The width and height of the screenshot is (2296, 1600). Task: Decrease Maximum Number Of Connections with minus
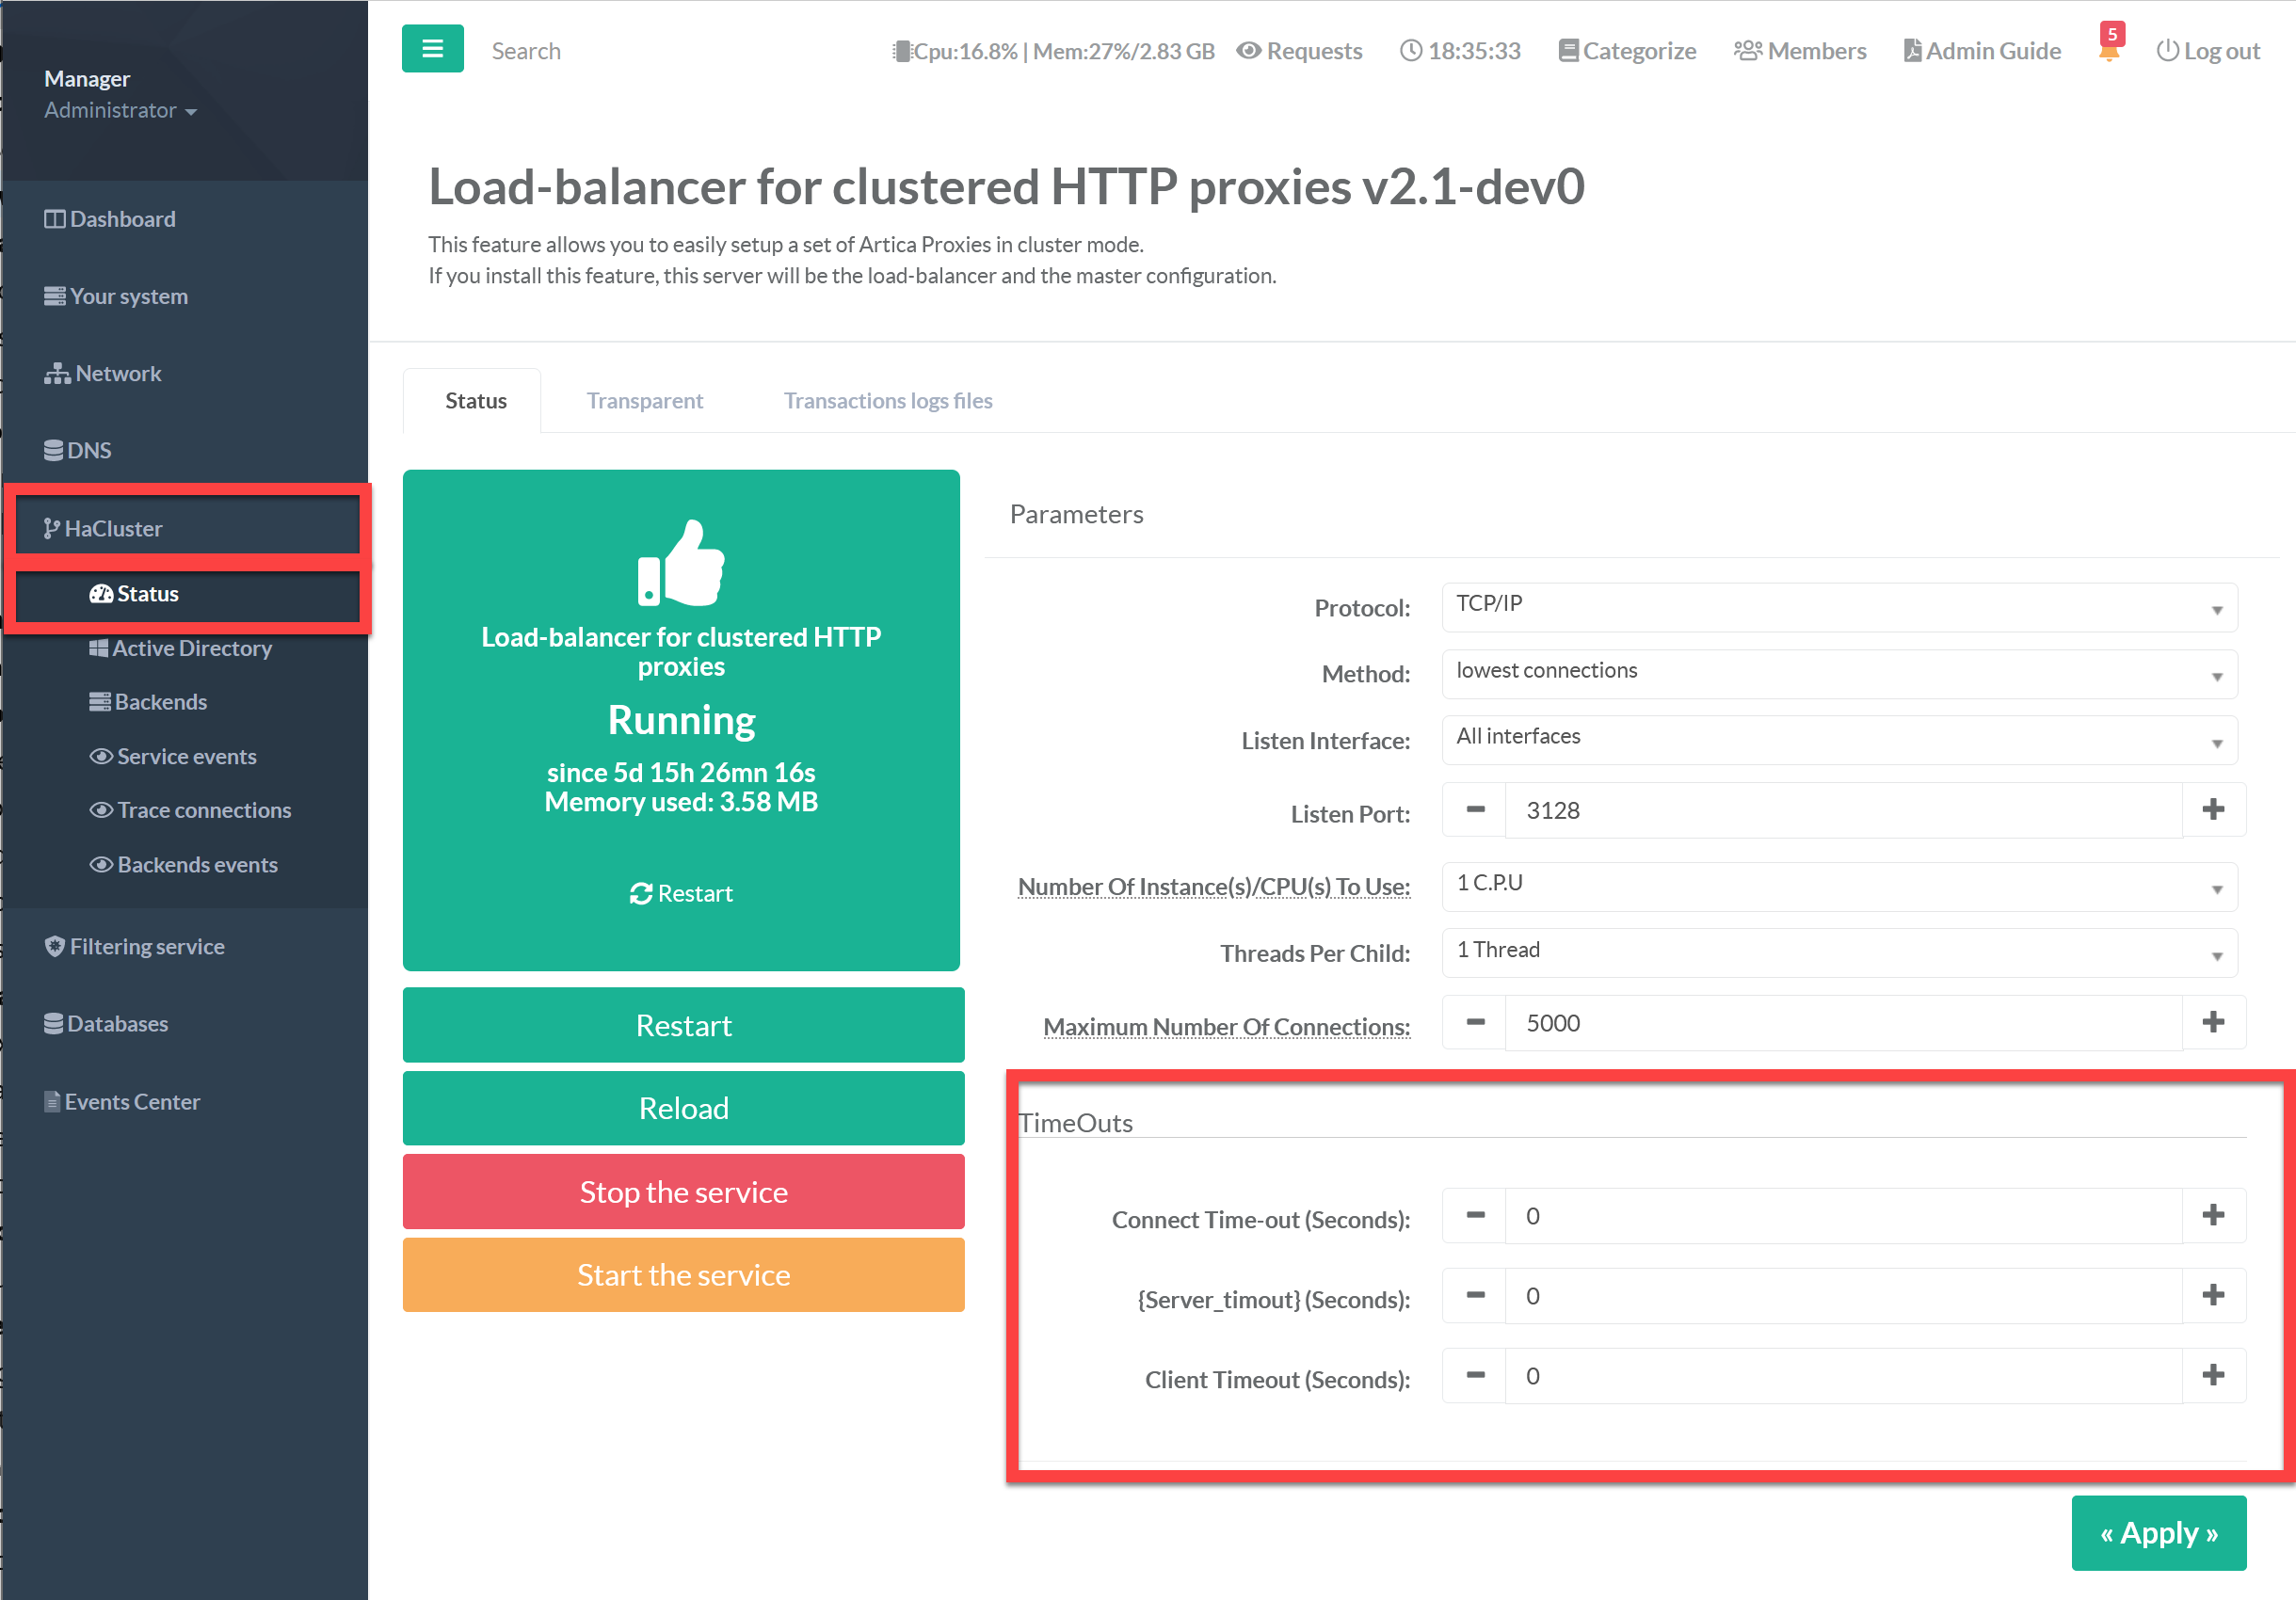click(1475, 1022)
